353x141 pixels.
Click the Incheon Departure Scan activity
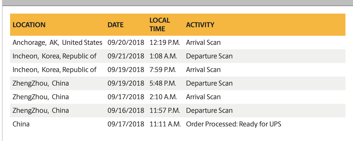209,56
